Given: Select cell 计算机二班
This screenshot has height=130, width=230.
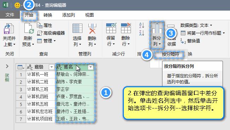Looking at the screenshot, I should coord(41,82).
